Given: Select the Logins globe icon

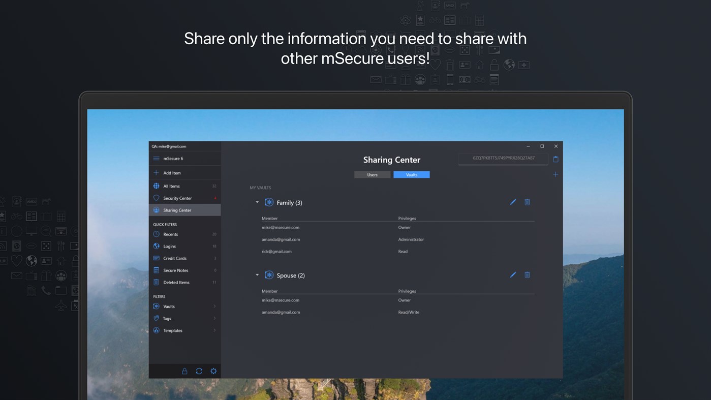Looking at the screenshot, I should pyautogui.click(x=156, y=247).
